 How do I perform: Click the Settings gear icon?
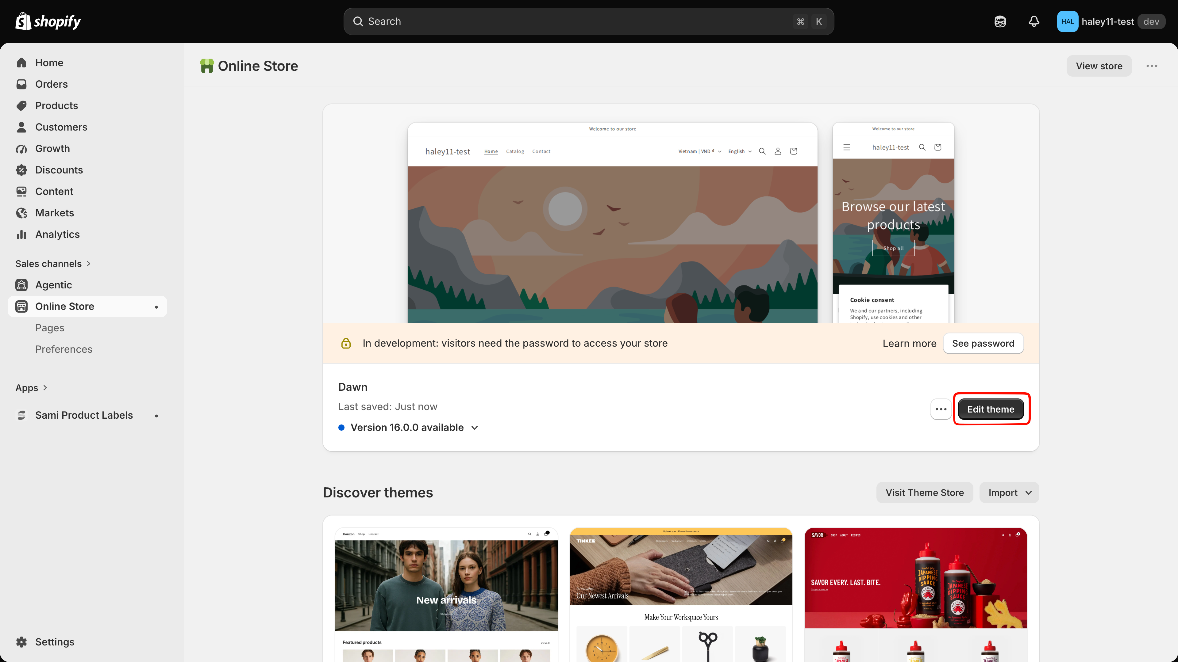point(21,642)
